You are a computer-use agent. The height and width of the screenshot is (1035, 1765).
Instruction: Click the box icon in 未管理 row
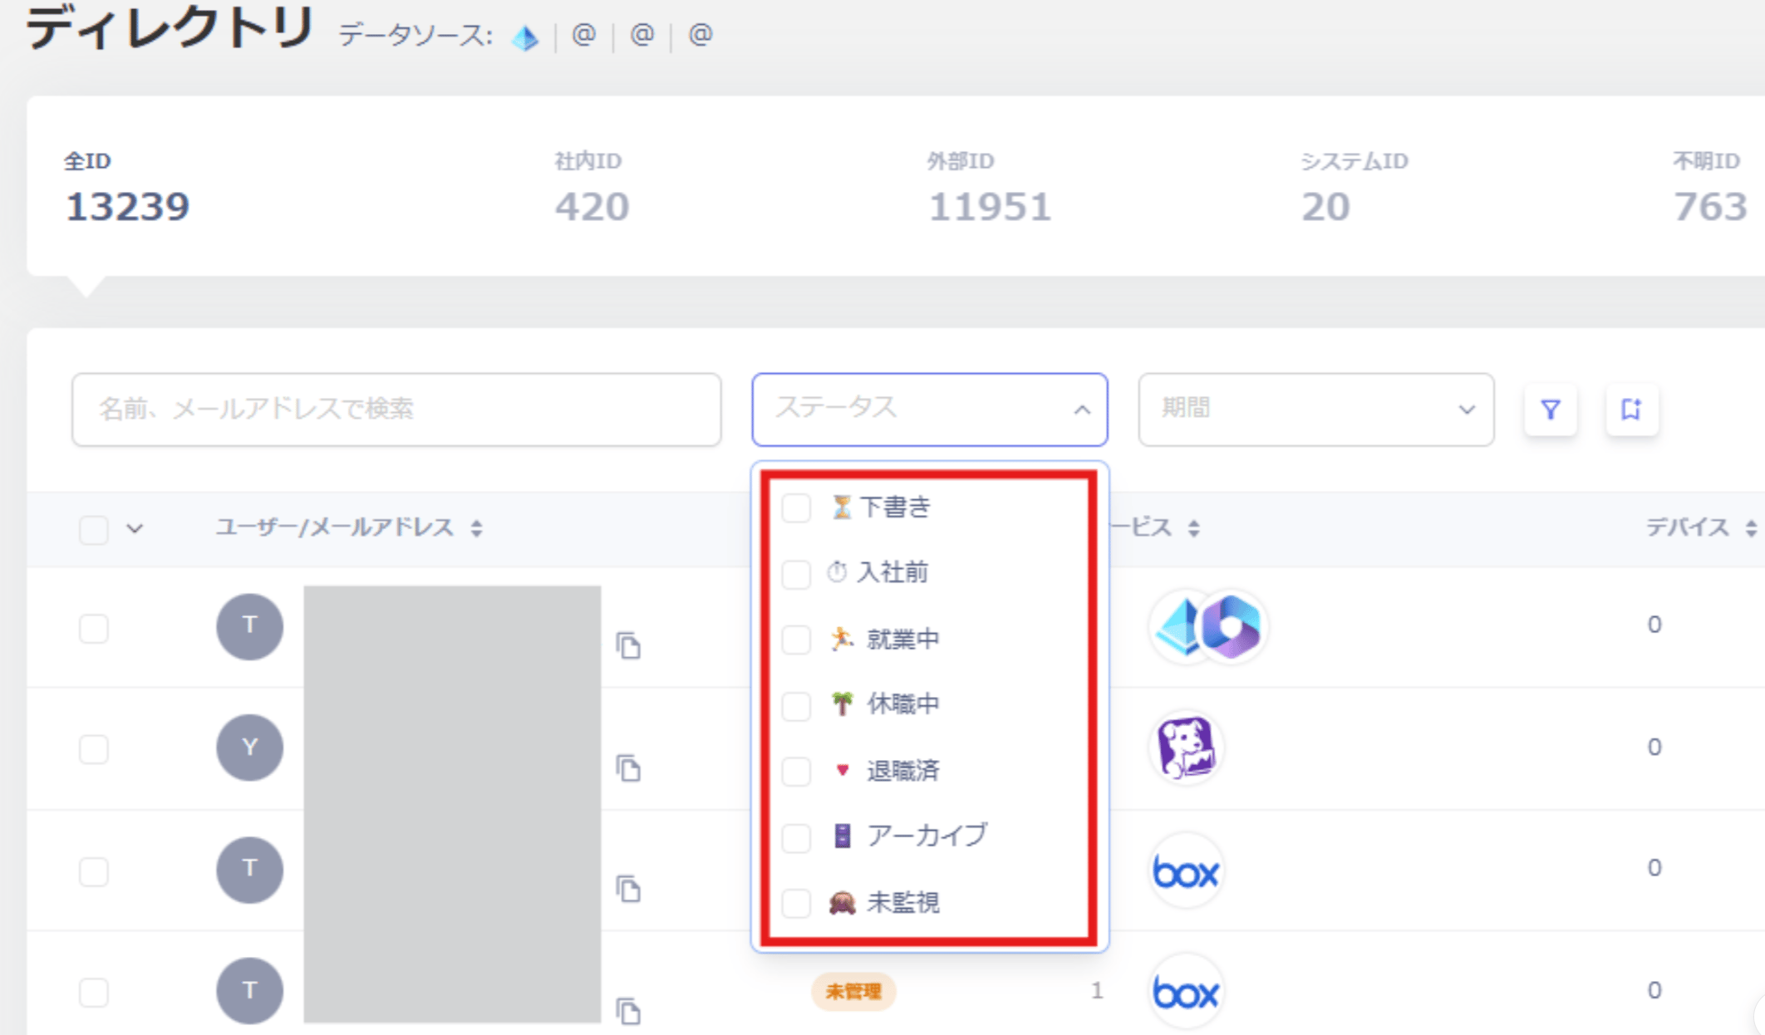coord(1186,992)
